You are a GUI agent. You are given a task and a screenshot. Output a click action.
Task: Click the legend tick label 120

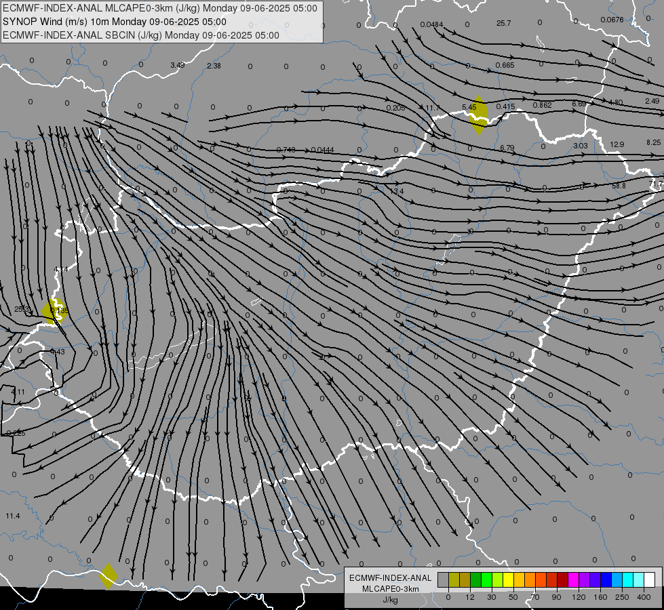(579, 597)
